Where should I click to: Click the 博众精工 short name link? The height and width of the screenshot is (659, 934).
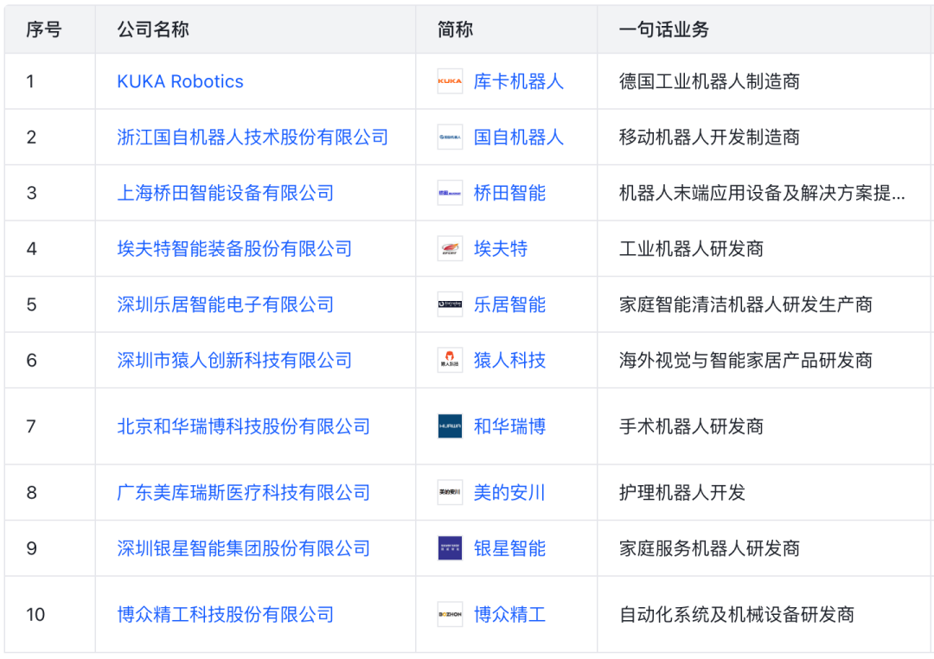coord(509,615)
